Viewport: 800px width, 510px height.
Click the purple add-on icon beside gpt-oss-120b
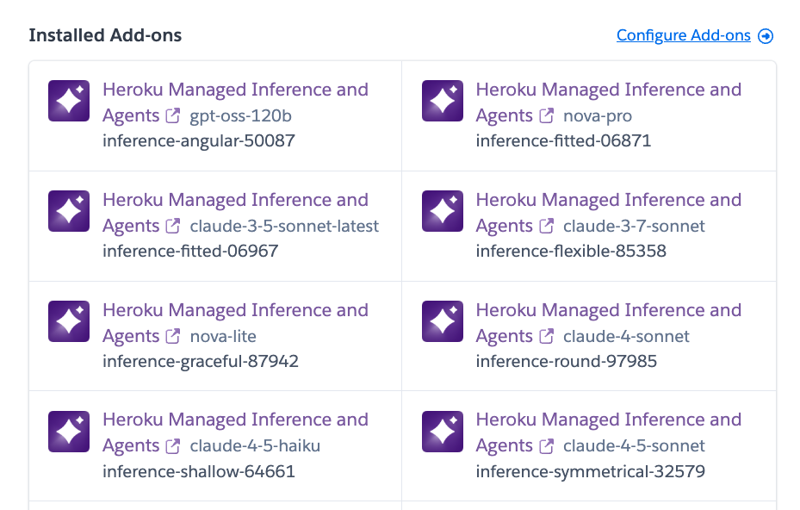[x=68, y=101]
